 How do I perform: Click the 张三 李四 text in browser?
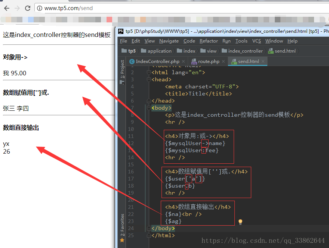coord(16,109)
